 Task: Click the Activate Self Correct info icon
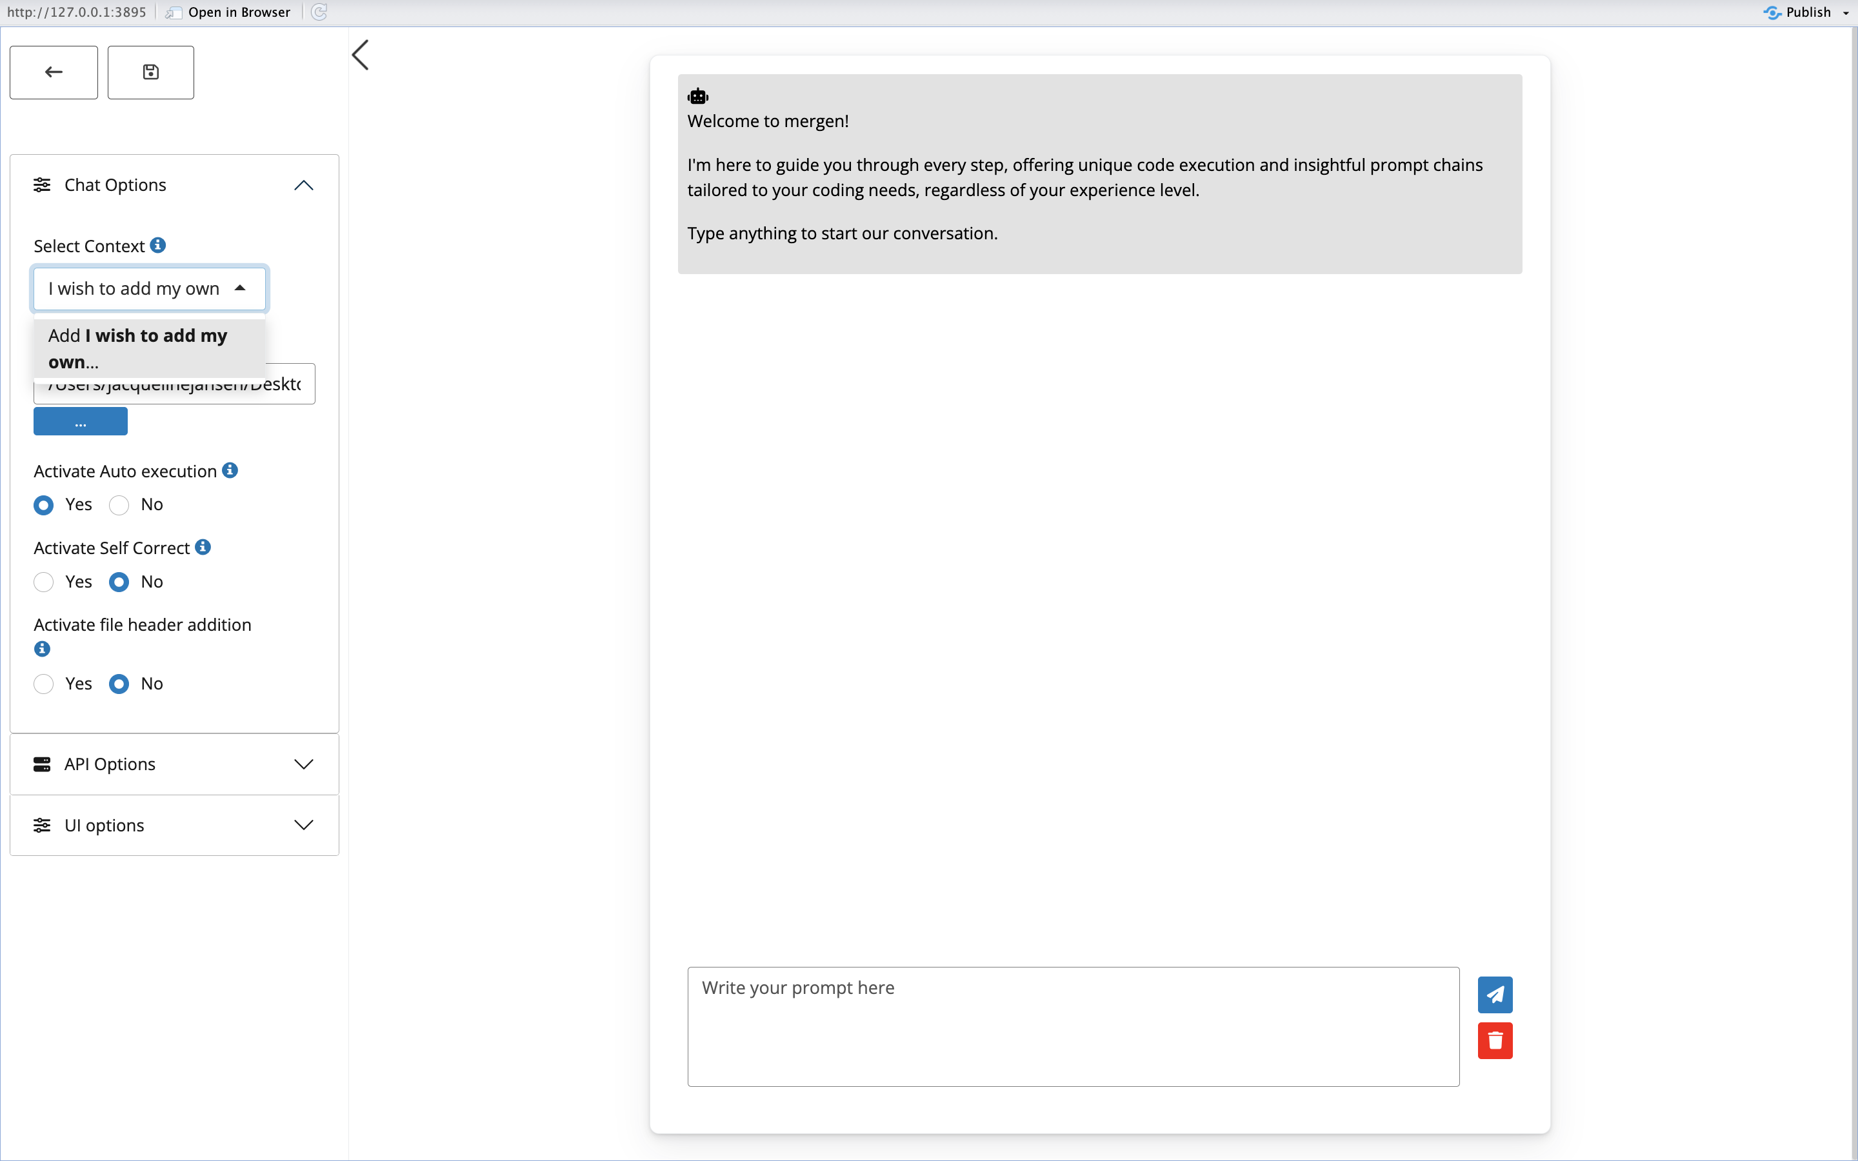[203, 547]
